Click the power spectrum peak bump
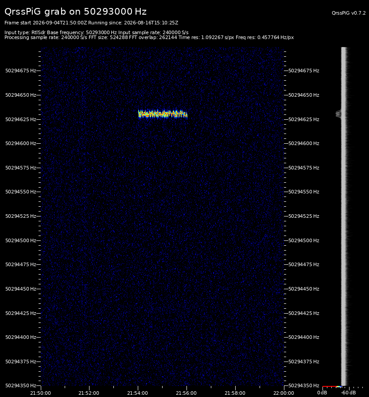This screenshot has height=397, width=369. click(x=338, y=114)
